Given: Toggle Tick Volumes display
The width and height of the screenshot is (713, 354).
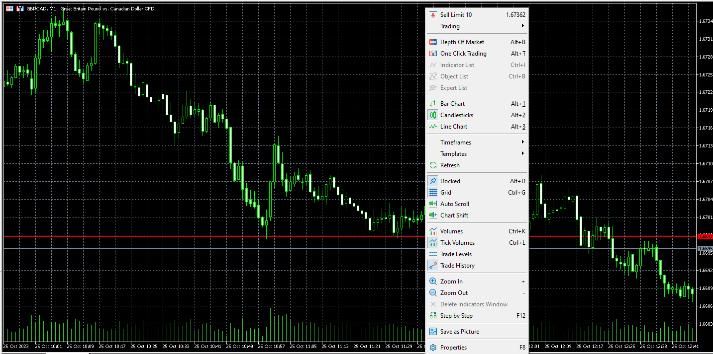Looking at the screenshot, I should (457, 243).
